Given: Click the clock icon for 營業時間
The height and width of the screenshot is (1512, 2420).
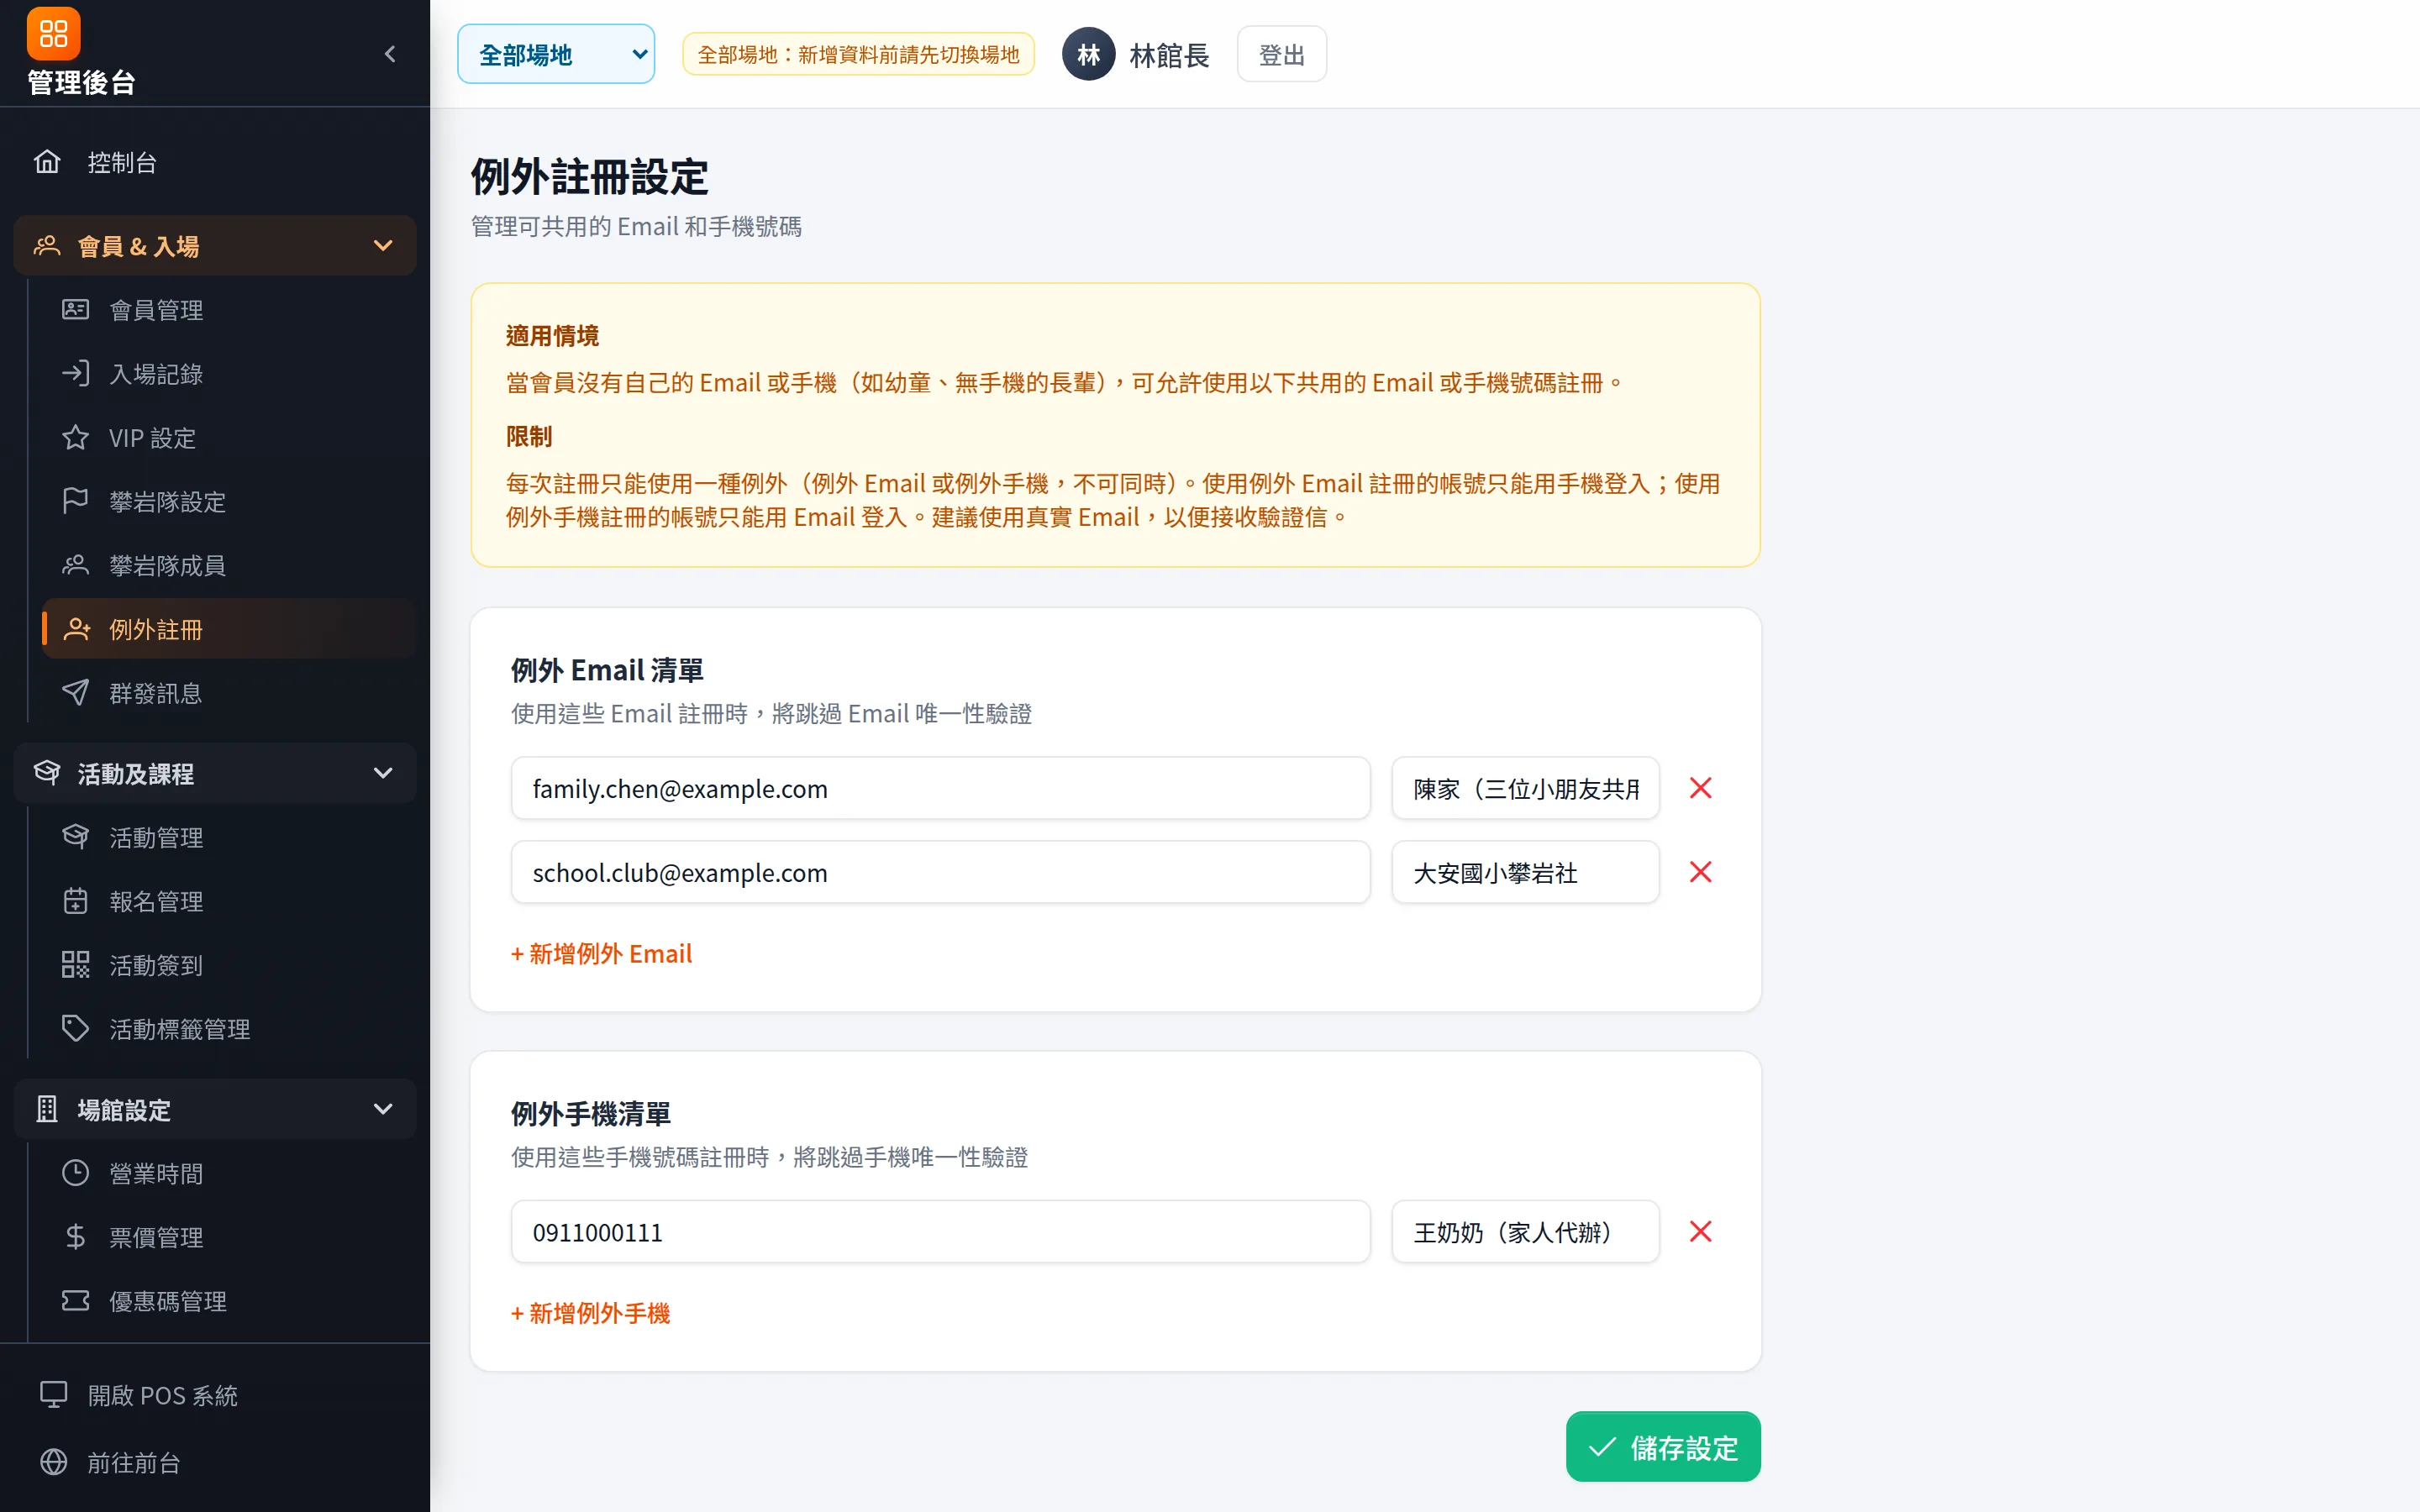Looking at the screenshot, I should tap(75, 1173).
